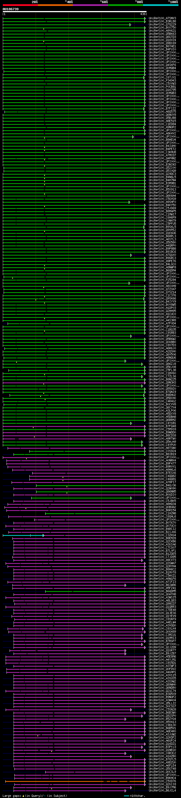Click UniRef100_C0S924 label
The height and width of the screenshot is (798, 181).
tap(162, 451)
